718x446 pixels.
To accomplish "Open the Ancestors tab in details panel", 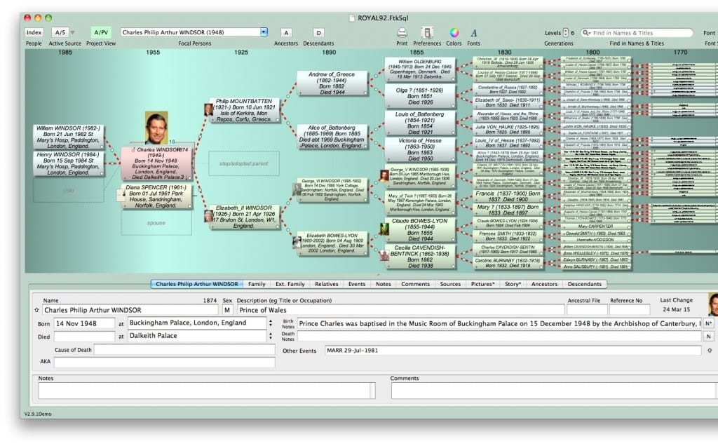I will (544, 284).
